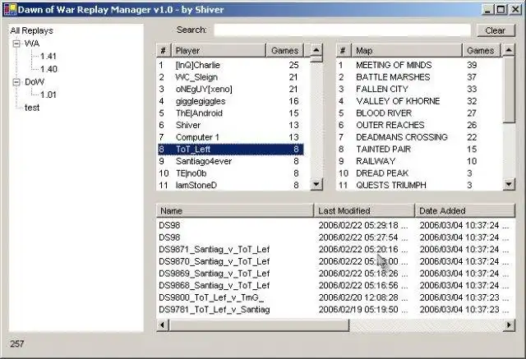Select map TAINTED PAIR
Image resolution: width=526 pixels, height=359 pixels.
coord(419,150)
